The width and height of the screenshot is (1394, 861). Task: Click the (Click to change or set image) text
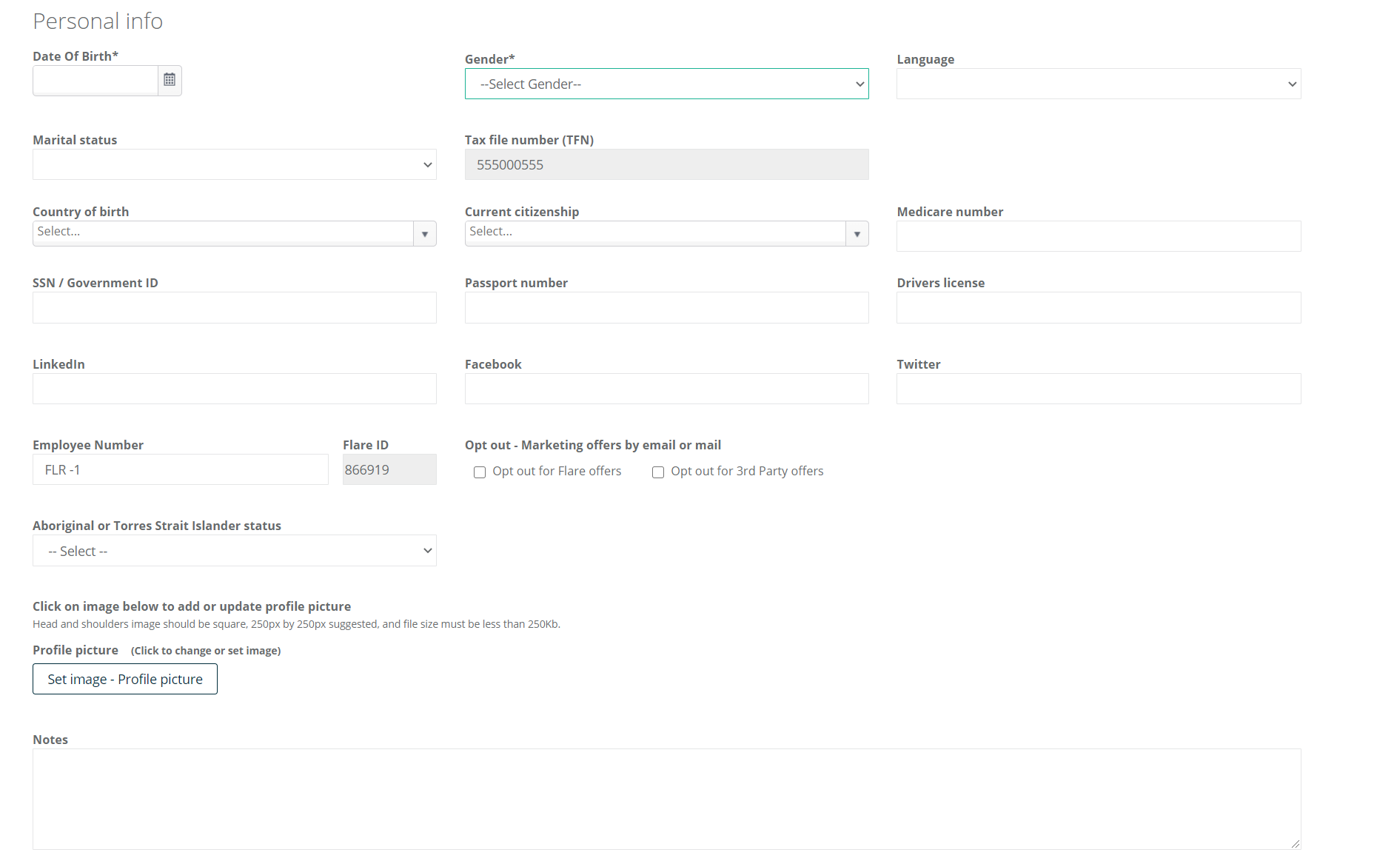(206, 651)
